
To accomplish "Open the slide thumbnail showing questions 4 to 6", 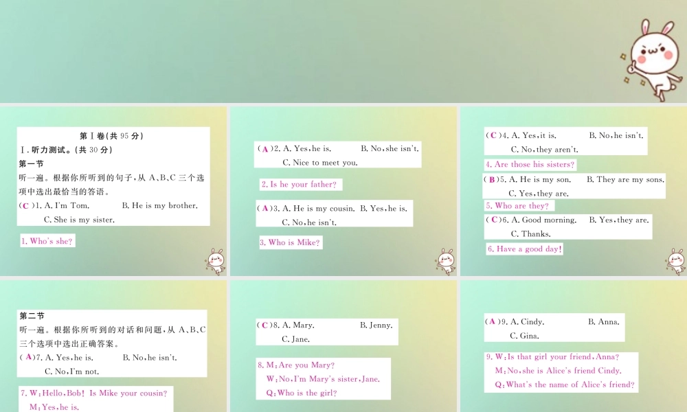I will tap(574, 191).
